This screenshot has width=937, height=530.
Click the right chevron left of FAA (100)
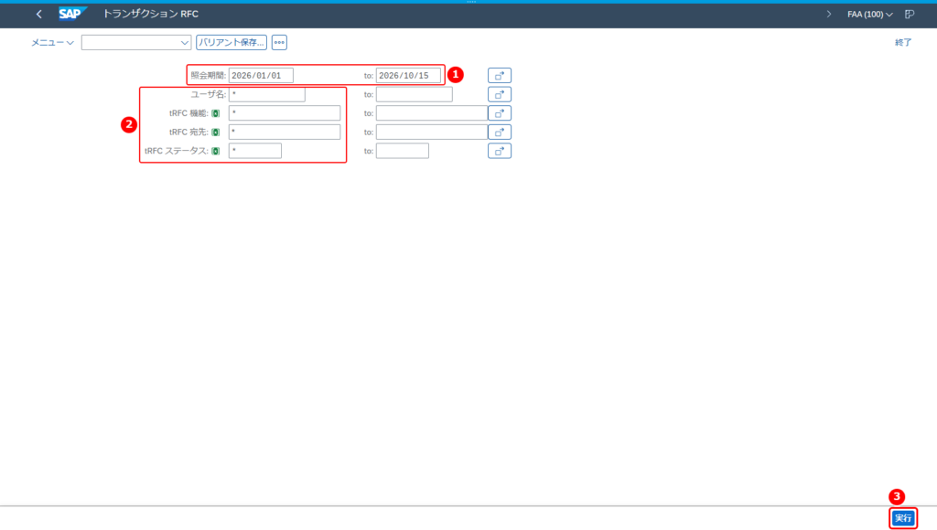[829, 14]
